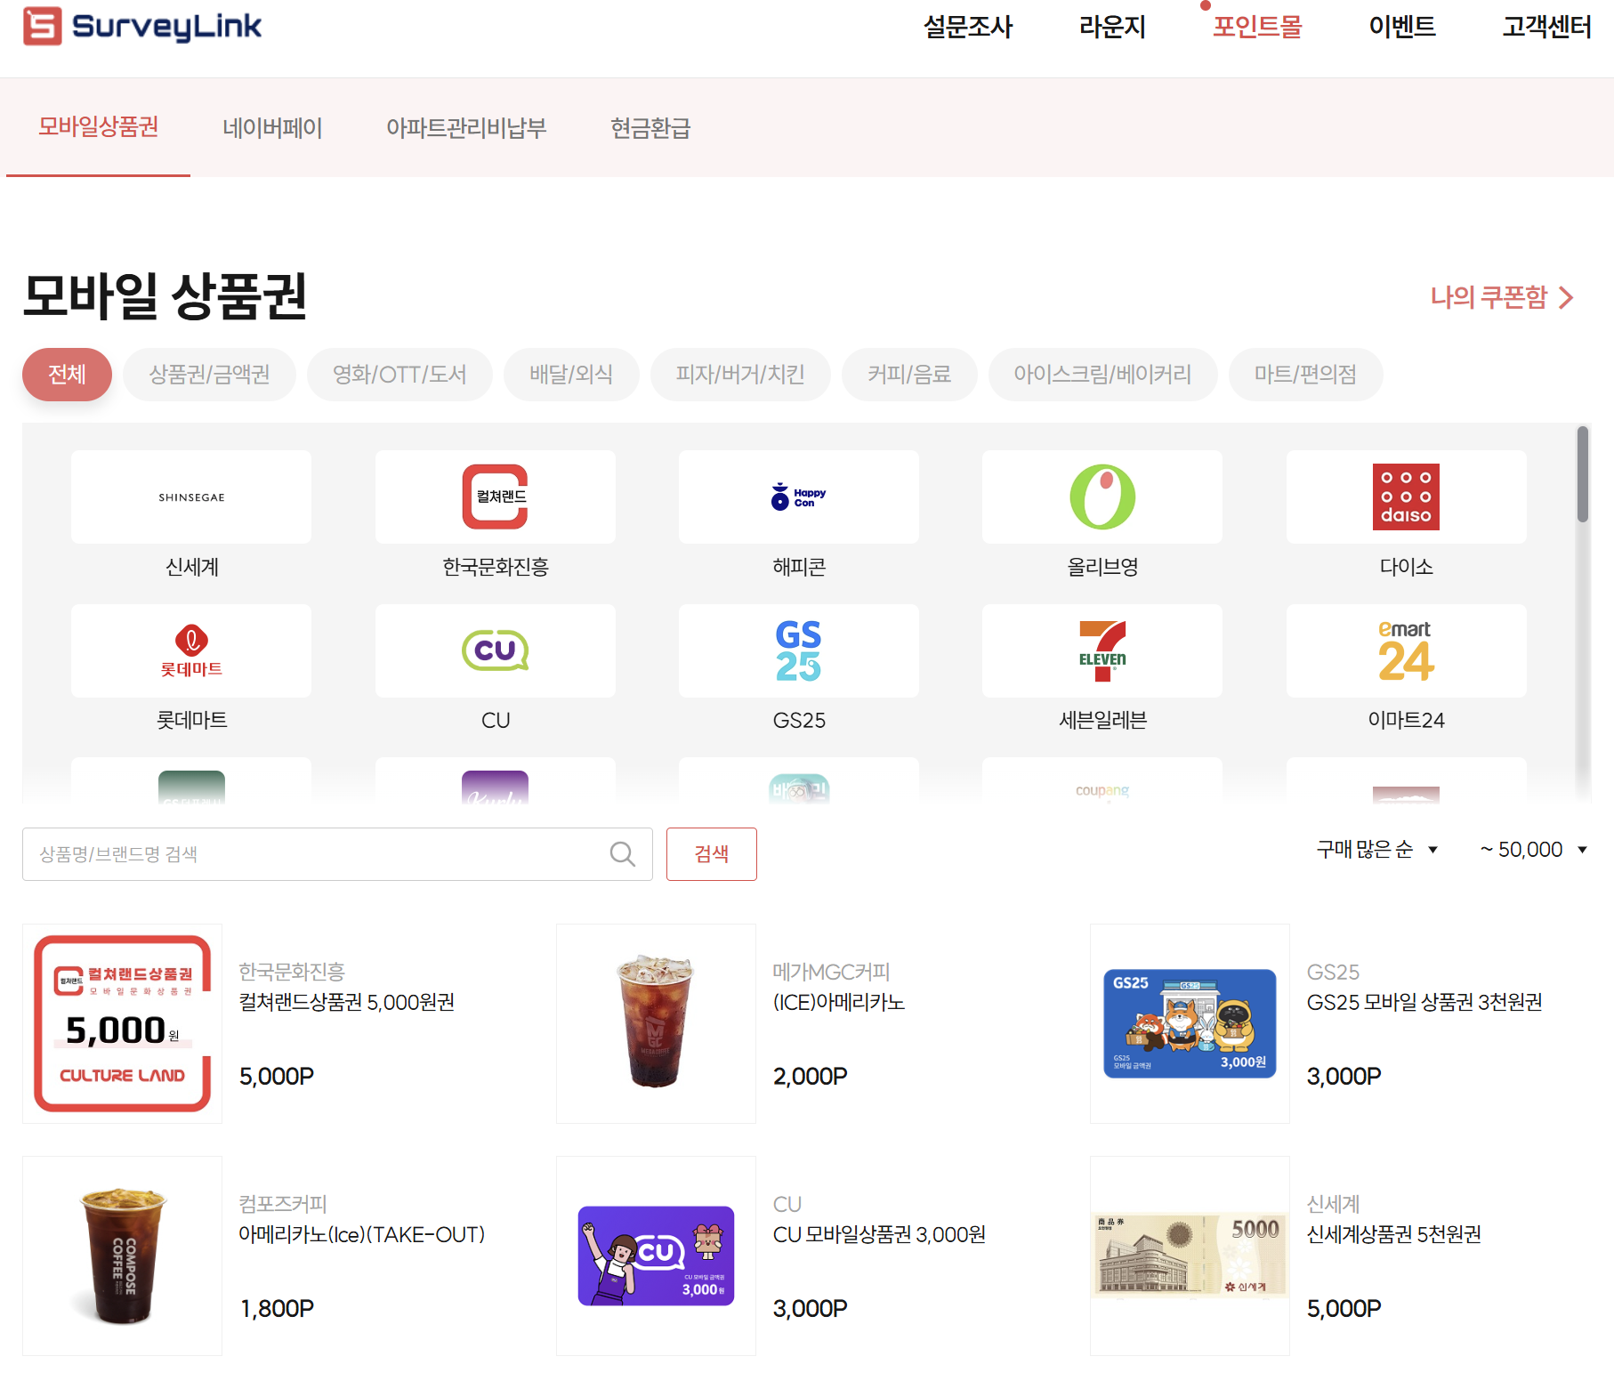Click the Happy Con 해피콘 logo
The image size is (1614, 1381).
pyautogui.click(x=798, y=497)
